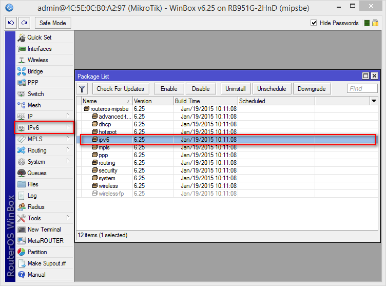Click the Find search field
Screen dimensions: 386x286
pyautogui.click(x=362, y=89)
